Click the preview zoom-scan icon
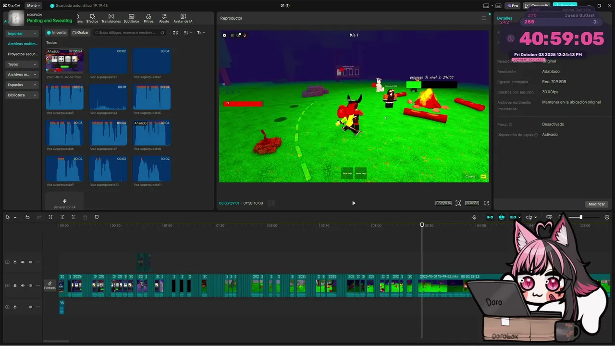 click(458, 203)
